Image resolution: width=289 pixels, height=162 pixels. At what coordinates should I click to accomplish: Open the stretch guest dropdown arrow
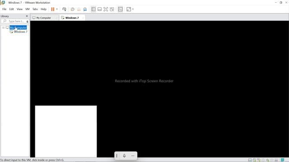(x=133, y=9)
